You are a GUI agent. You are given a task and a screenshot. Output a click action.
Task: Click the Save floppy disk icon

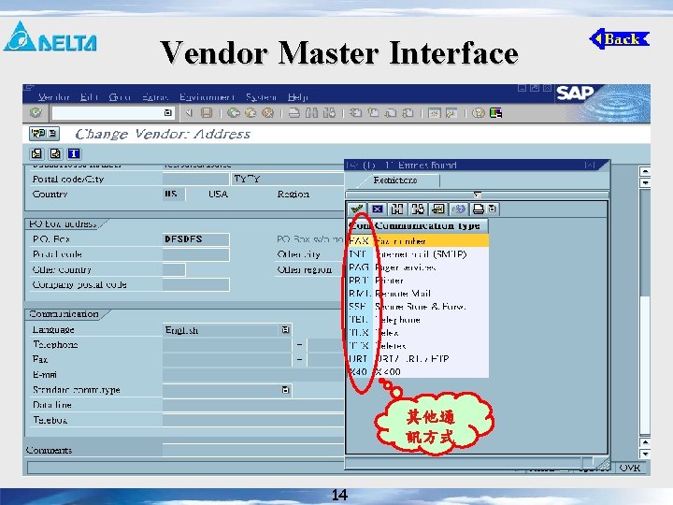point(207,113)
